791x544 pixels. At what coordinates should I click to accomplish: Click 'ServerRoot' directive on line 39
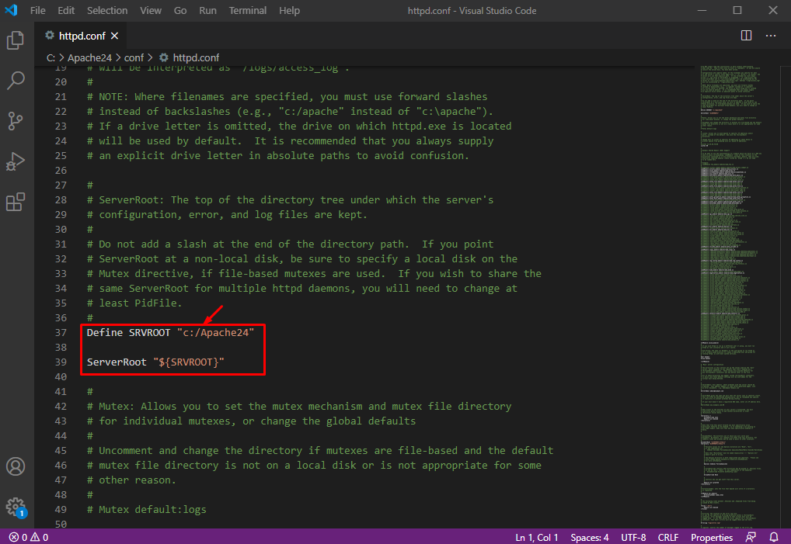(x=117, y=362)
